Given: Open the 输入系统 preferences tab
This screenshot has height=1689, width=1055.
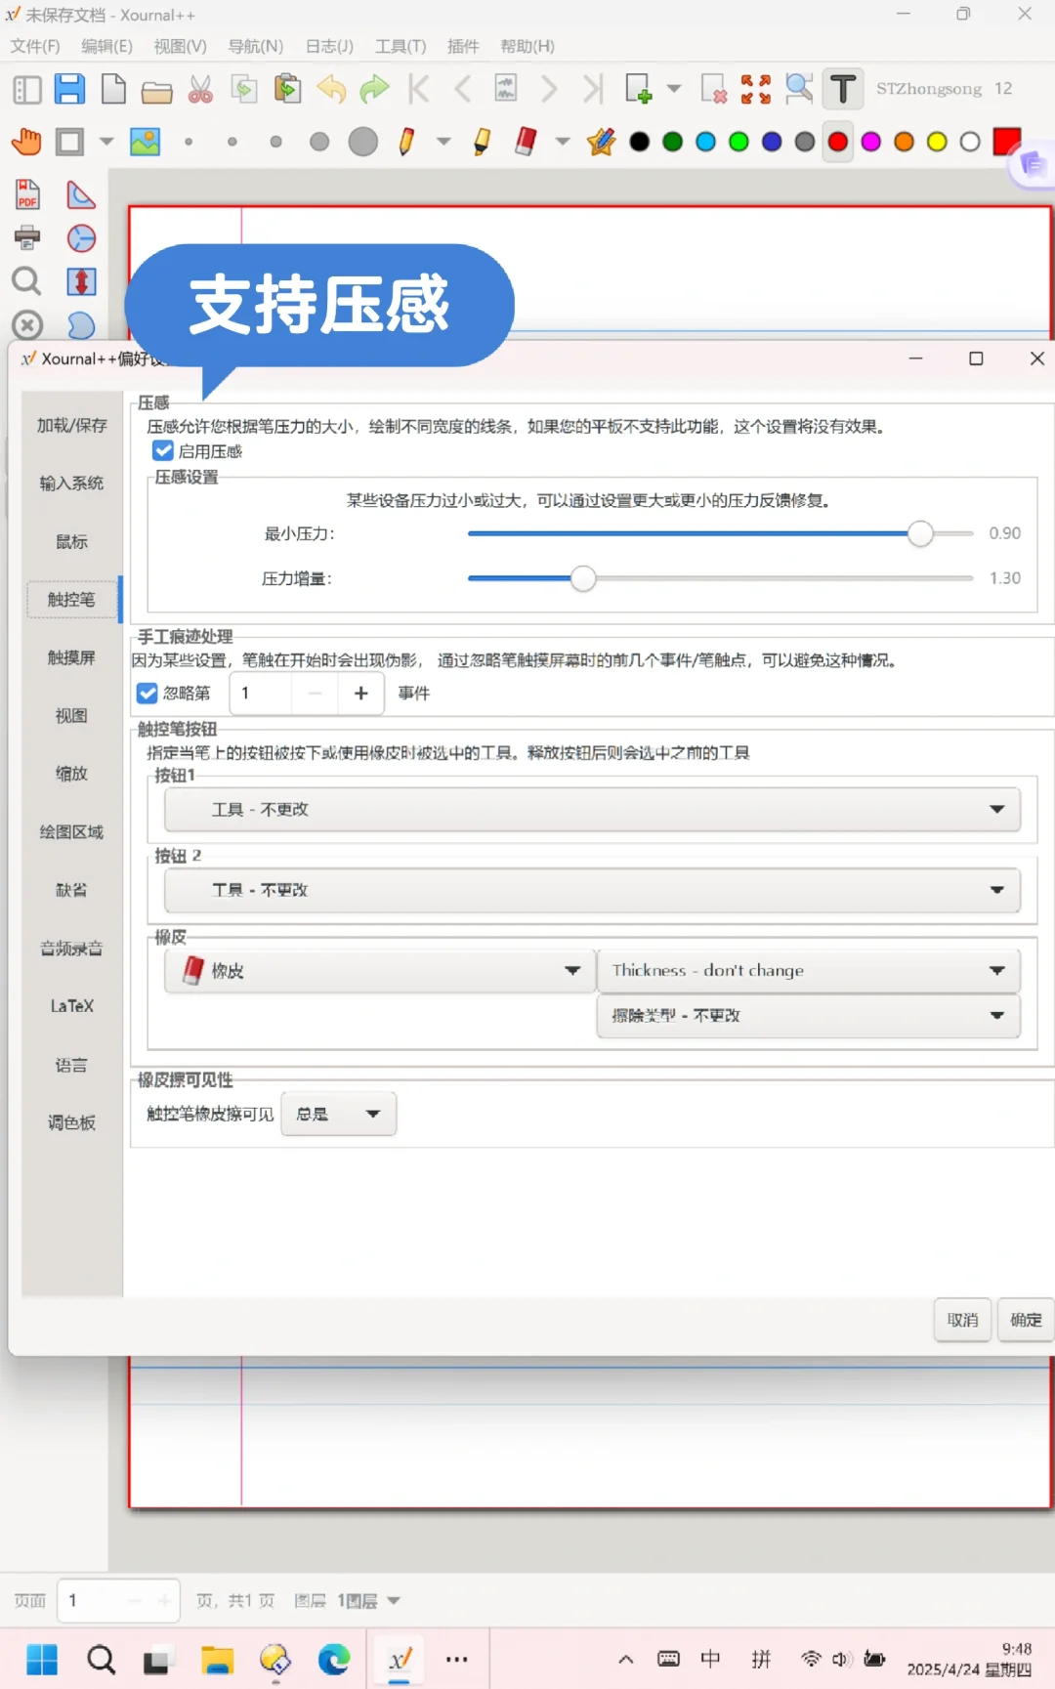Looking at the screenshot, I should tap(71, 483).
